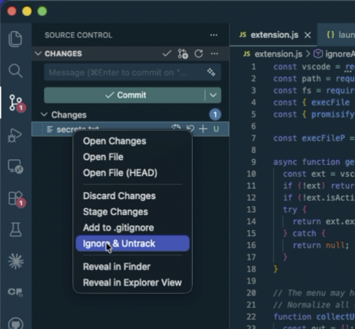
Task: Choose Ignore & Untrack menu entry
Action: tap(133, 243)
